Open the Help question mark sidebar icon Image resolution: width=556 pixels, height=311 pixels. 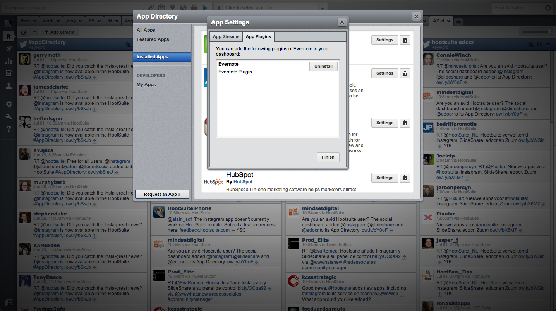coord(9,129)
